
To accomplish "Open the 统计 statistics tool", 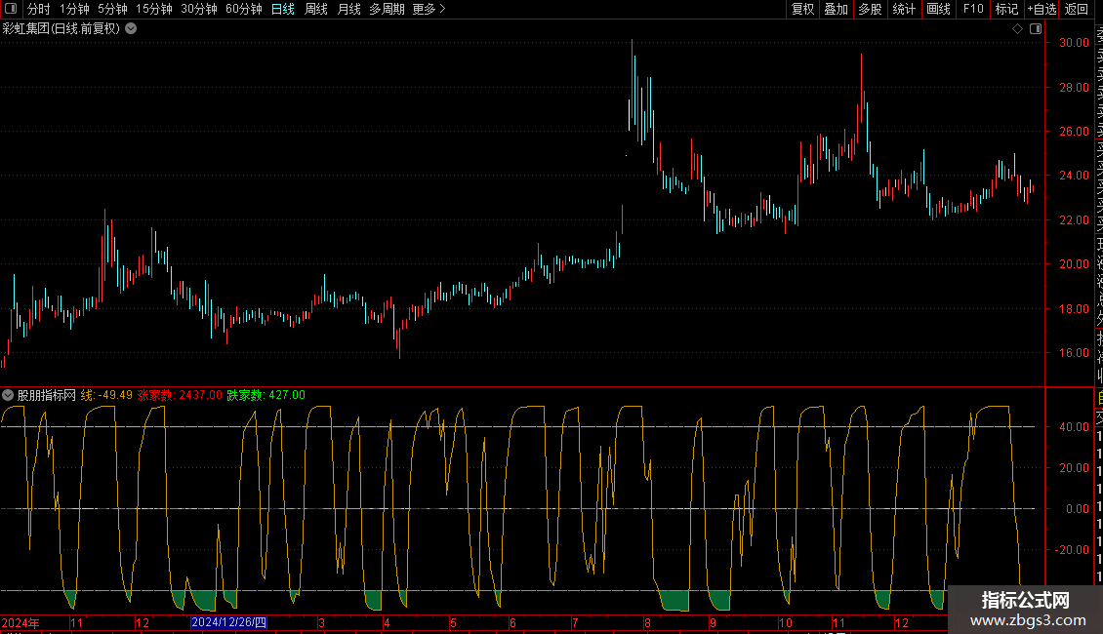I will tap(904, 9).
